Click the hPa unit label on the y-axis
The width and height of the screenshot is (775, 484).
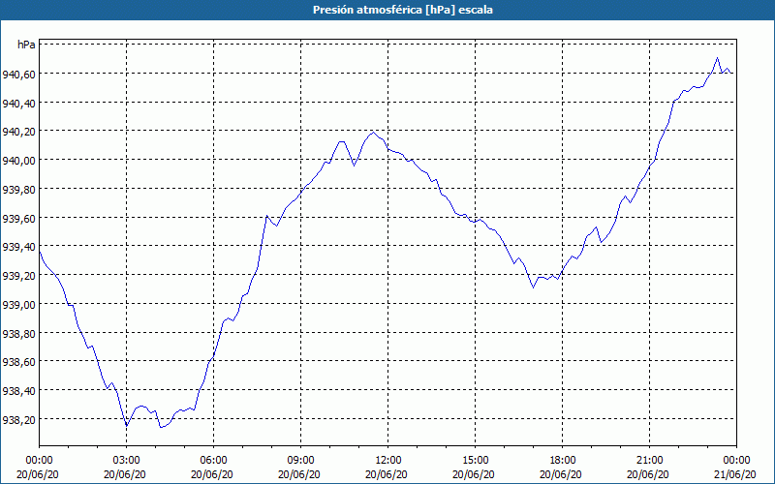click(x=26, y=45)
